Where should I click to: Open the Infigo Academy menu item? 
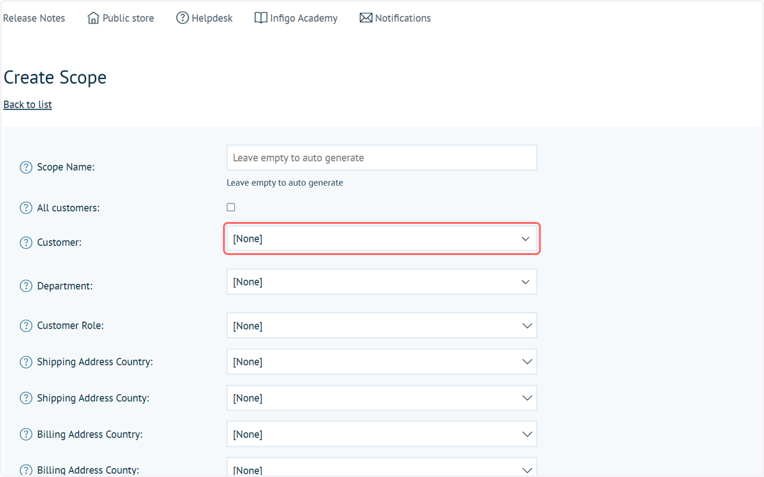[296, 18]
